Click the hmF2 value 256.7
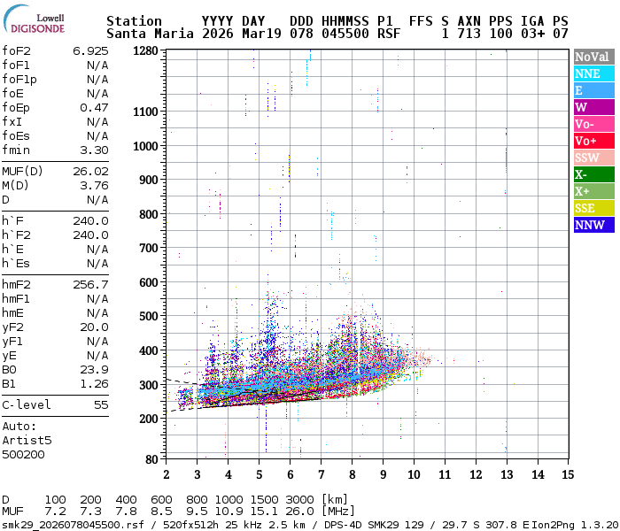Viewport: 620px width, 531px height. (90, 284)
